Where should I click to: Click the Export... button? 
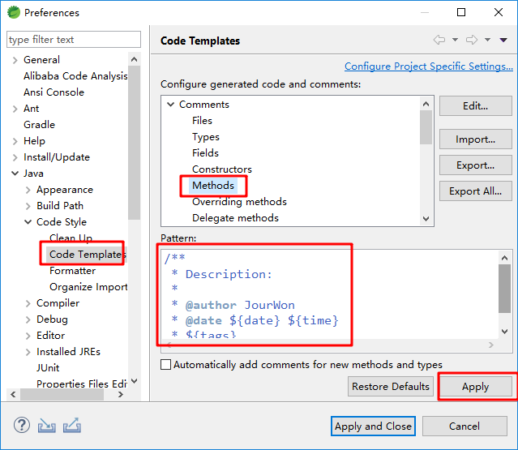coord(475,165)
